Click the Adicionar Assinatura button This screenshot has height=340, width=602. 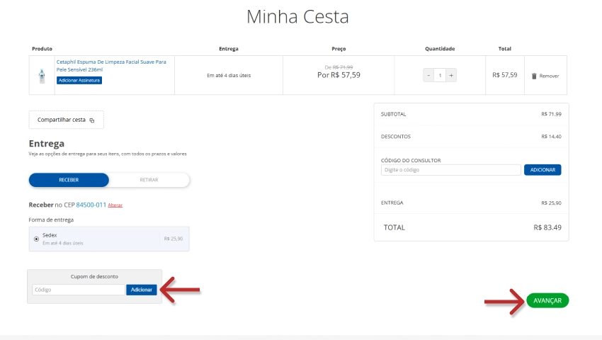[79, 81]
